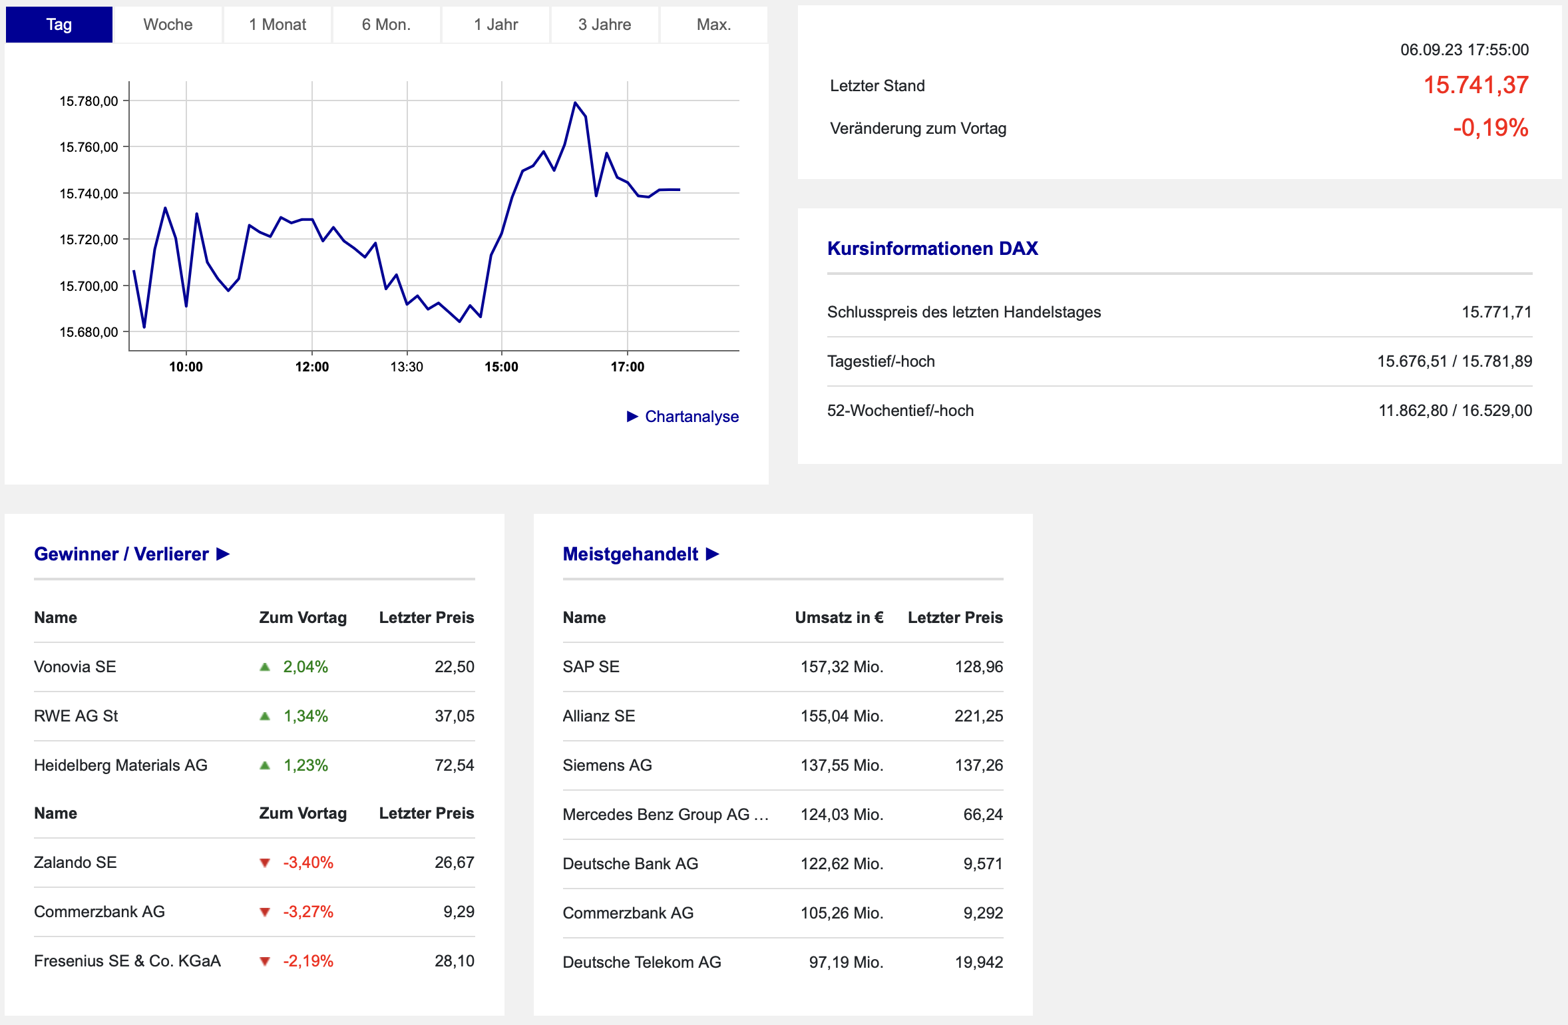Click green up arrow for RWE AG St
This screenshot has width=1568, height=1025.
[265, 716]
